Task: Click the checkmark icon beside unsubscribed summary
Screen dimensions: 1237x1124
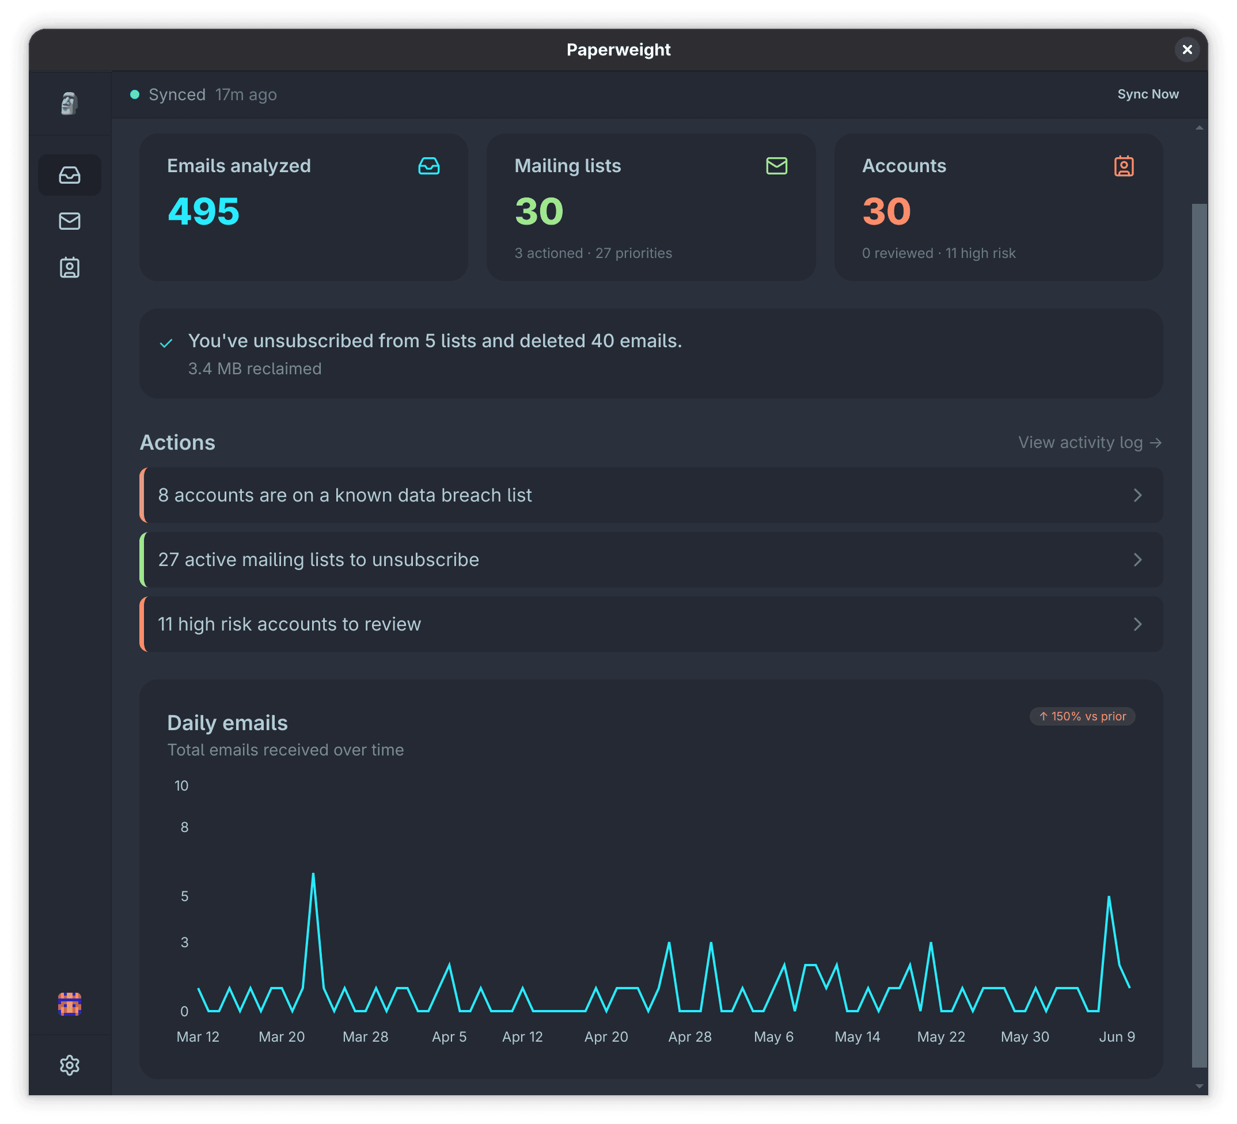Action: (x=166, y=343)
